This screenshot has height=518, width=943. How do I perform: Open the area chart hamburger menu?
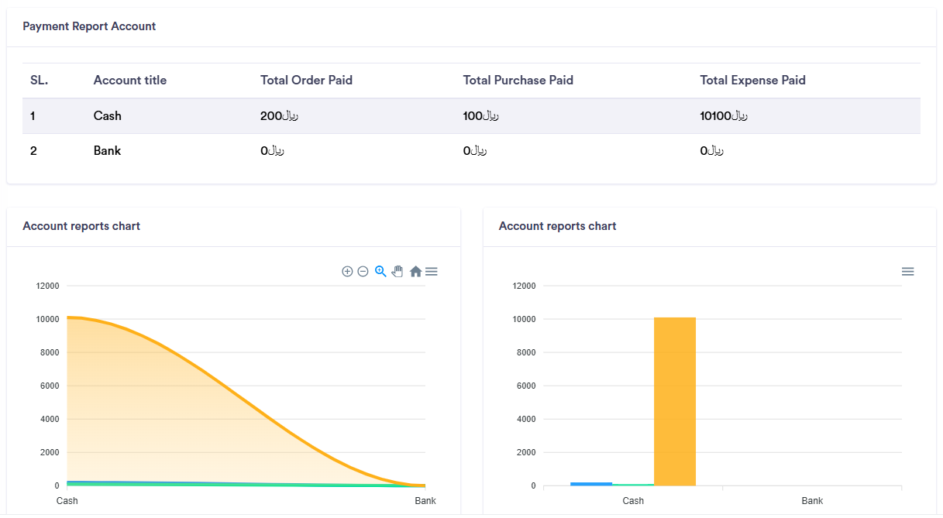tap(432, 272)
